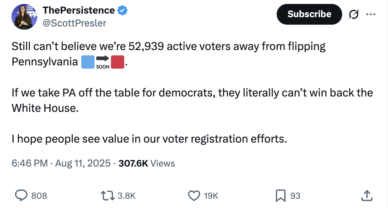Share the post via the upload arrow icon

click(367, 195)
